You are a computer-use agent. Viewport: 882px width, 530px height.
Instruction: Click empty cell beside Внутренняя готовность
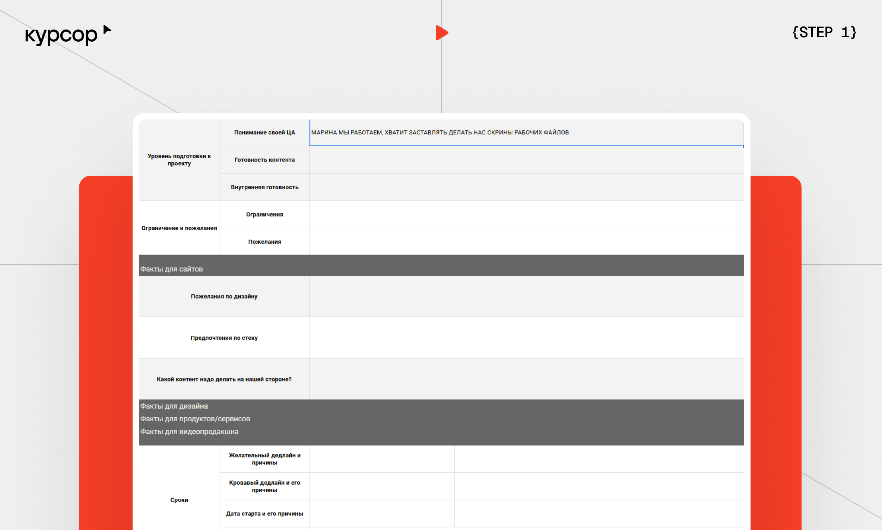coord(526,187)
